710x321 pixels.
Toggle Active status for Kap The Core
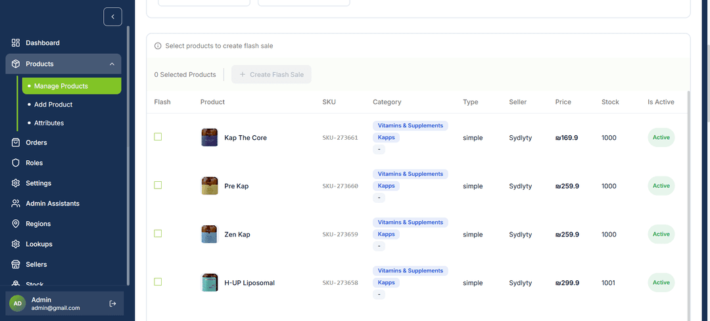pos(661,137)
